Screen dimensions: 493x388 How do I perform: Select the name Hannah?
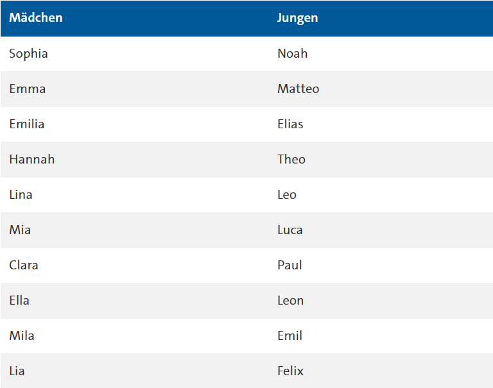tap(32, 160)
